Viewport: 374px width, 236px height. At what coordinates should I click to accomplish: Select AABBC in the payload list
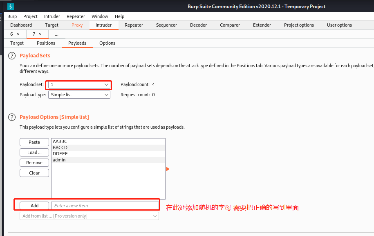pos(108,141)
